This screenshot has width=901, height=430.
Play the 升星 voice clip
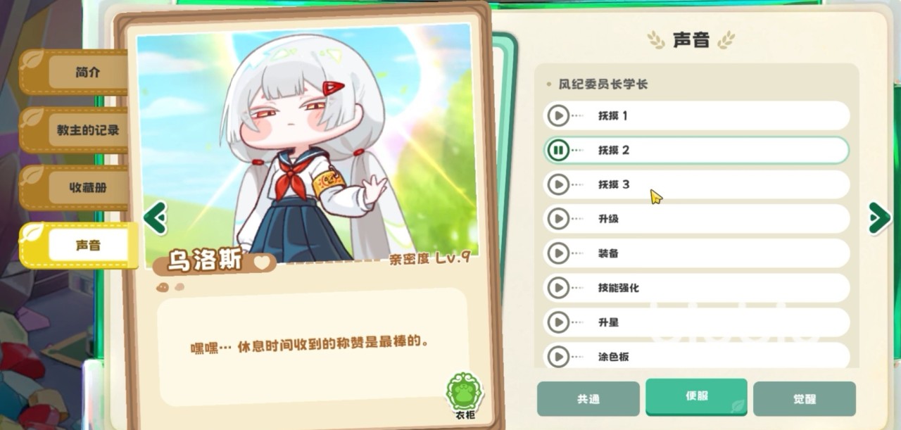[x=558, y=322]
